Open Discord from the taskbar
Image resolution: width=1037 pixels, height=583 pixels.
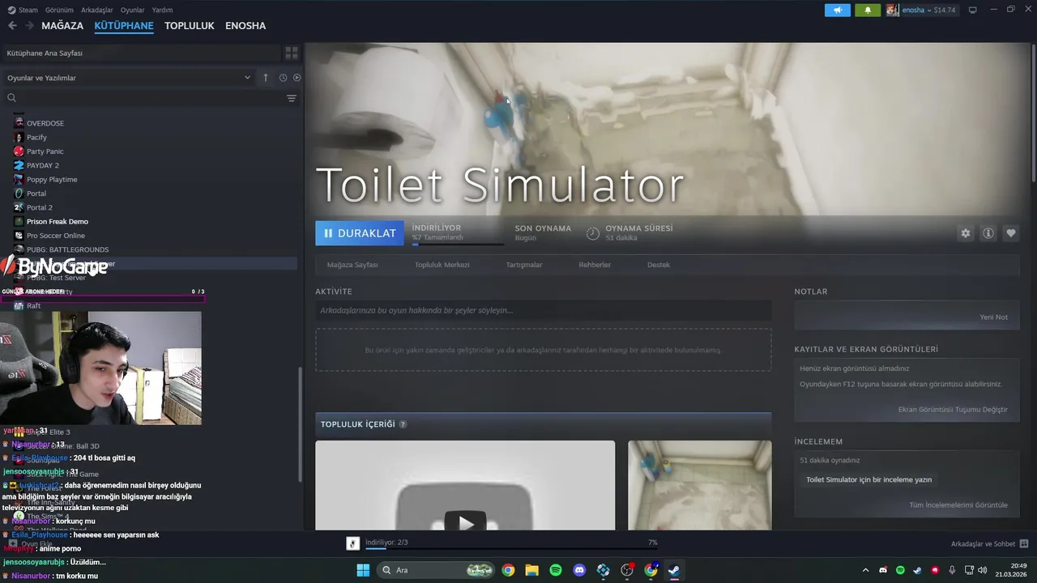click(579, 570)
